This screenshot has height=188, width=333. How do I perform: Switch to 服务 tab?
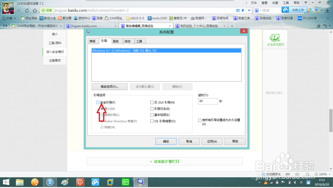pos(116,41)
